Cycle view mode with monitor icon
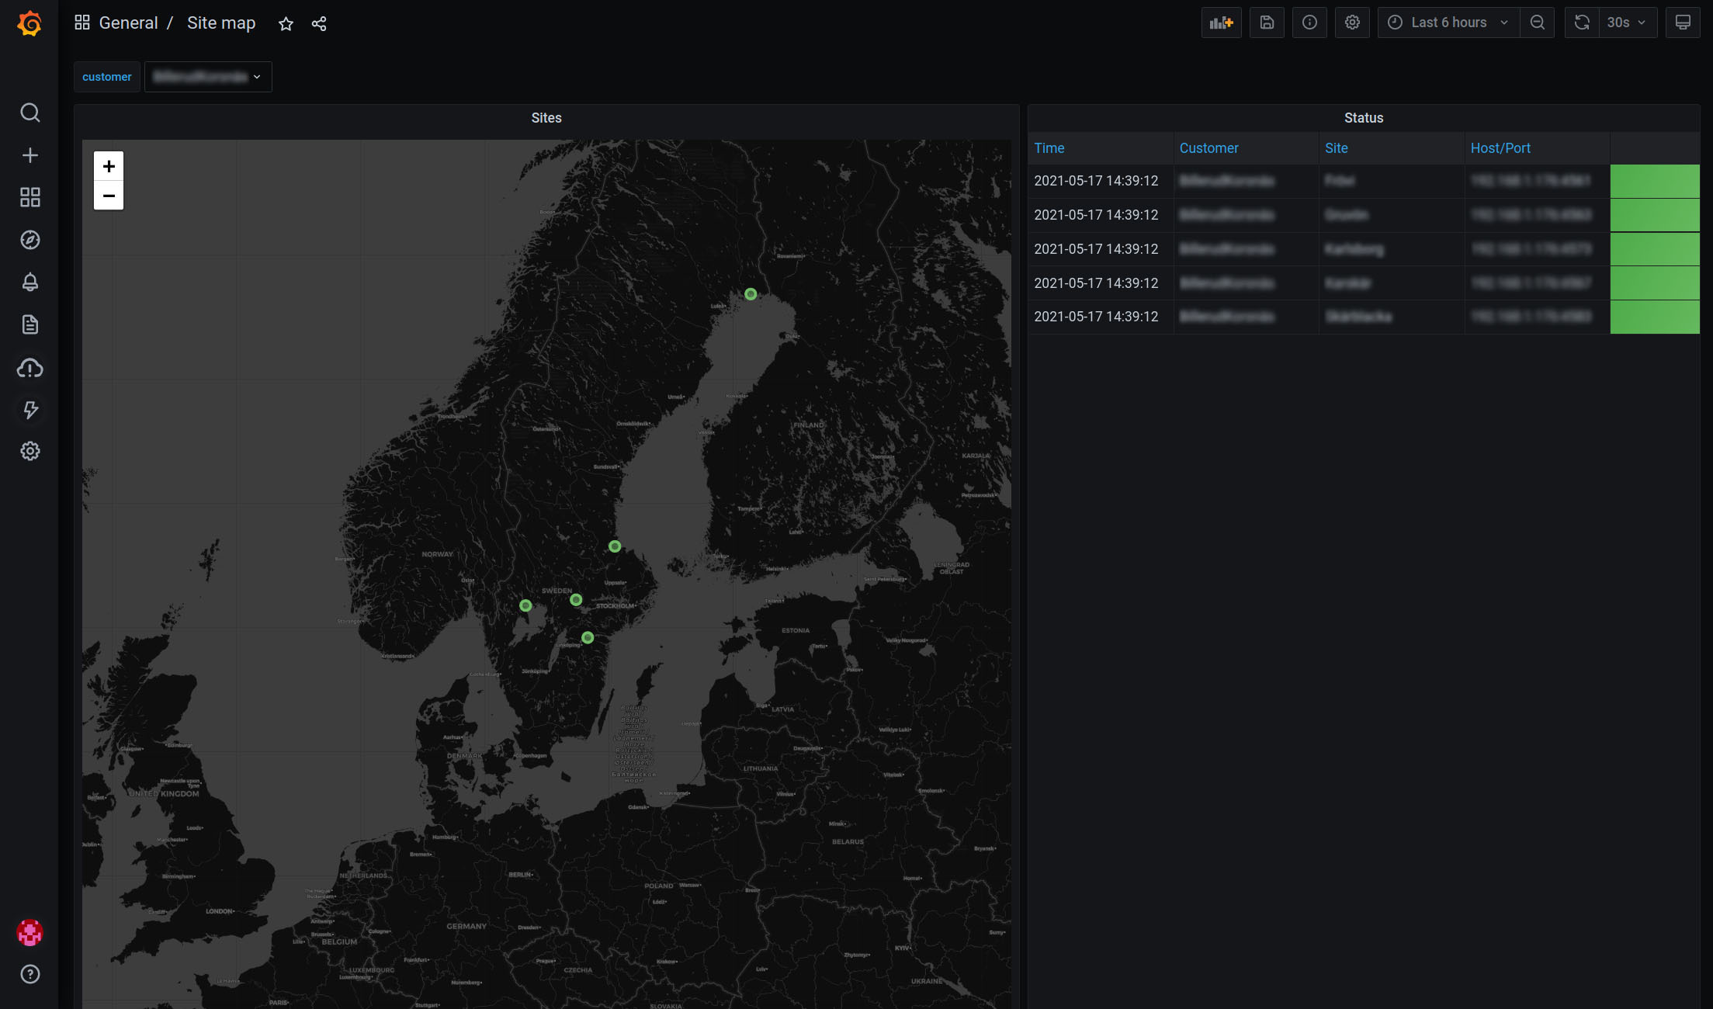1713x1009 pixels. pyautogui.click(x=1682, y=23)
